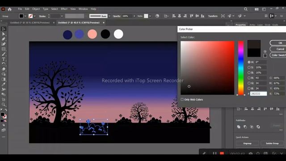
Task: Select the B brightness radio button
Action: point(249,72)
